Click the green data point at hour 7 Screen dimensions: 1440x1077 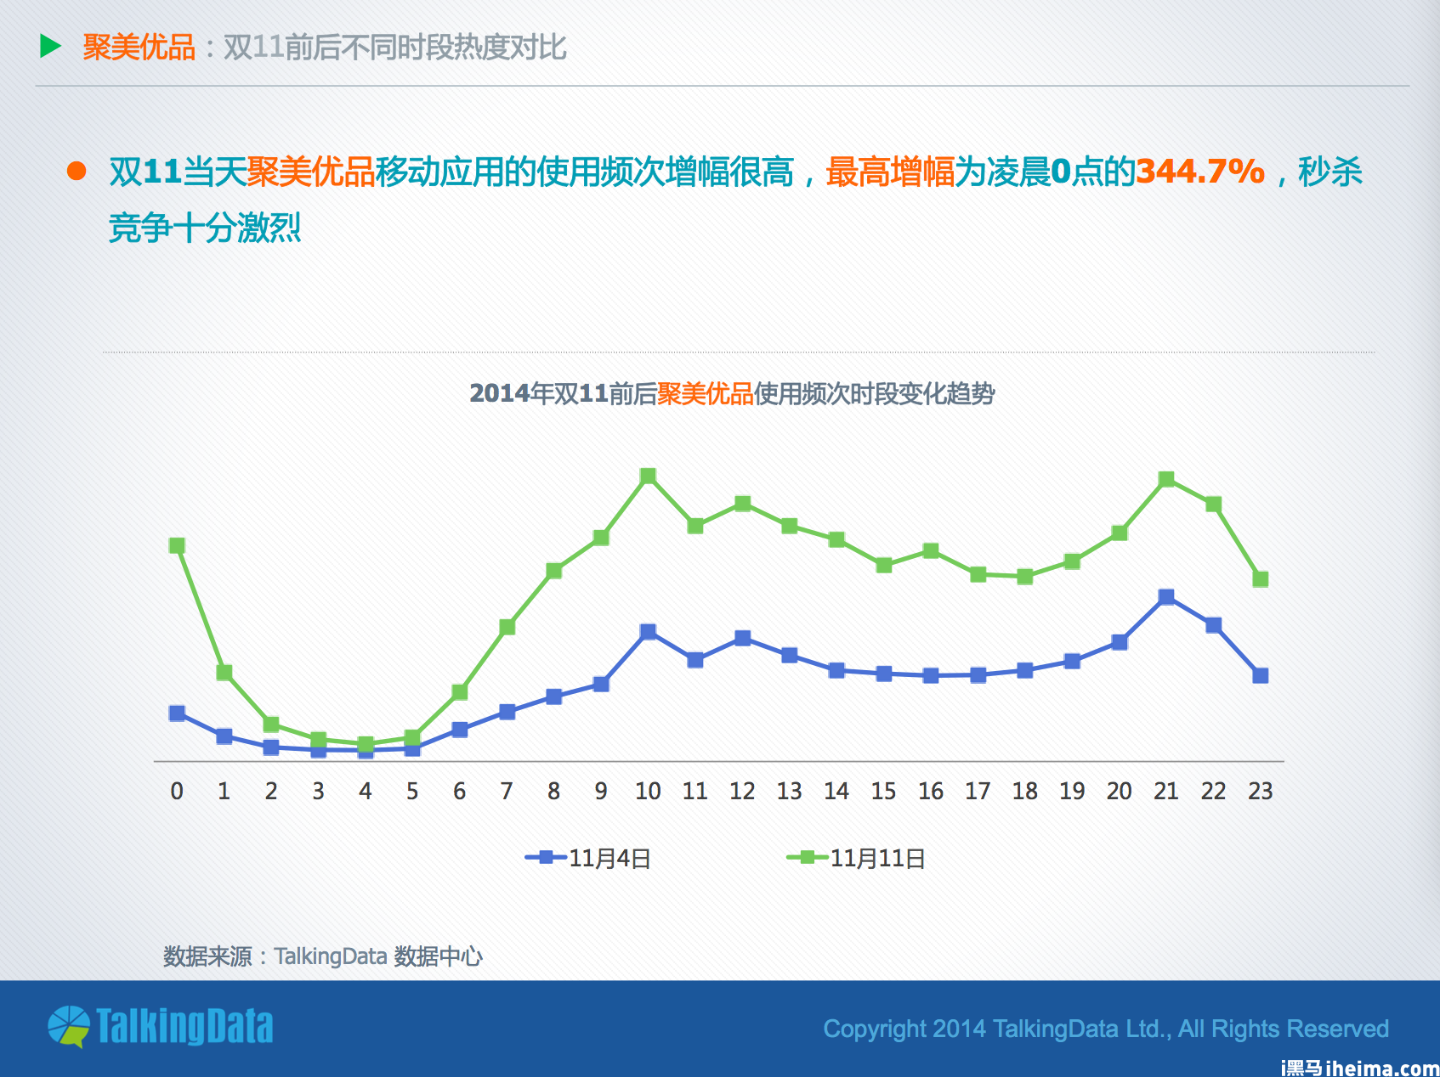(507, 627)
